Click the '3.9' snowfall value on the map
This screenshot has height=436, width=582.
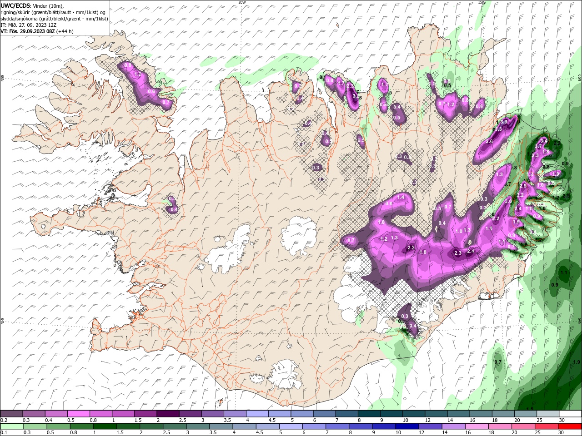[503, 122]
